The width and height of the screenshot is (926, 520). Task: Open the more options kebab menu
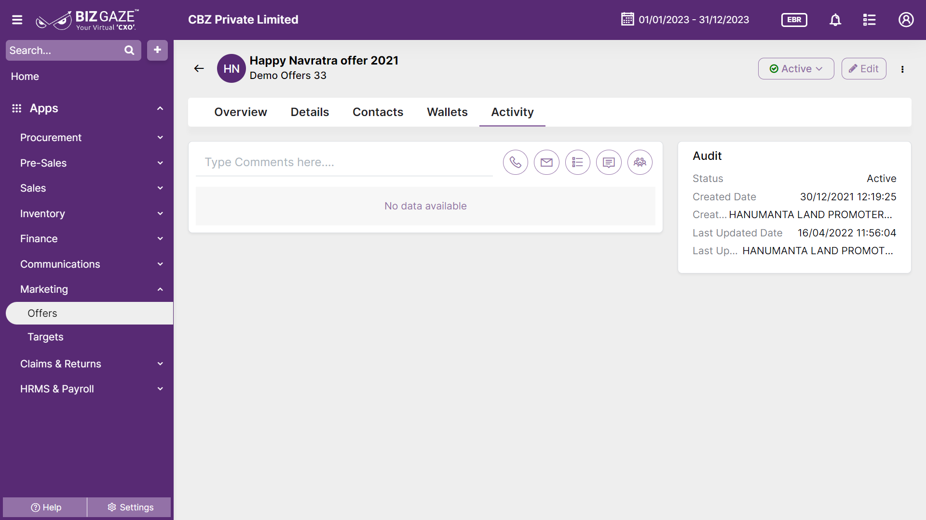point(902,69)
